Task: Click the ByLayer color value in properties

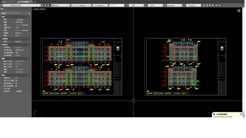Action: pyautogui.click(x=20, y=20)
